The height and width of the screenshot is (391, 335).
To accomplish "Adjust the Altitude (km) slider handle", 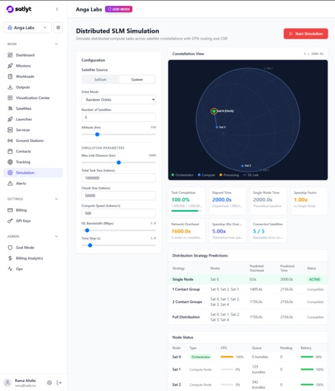I will (97, 134).
